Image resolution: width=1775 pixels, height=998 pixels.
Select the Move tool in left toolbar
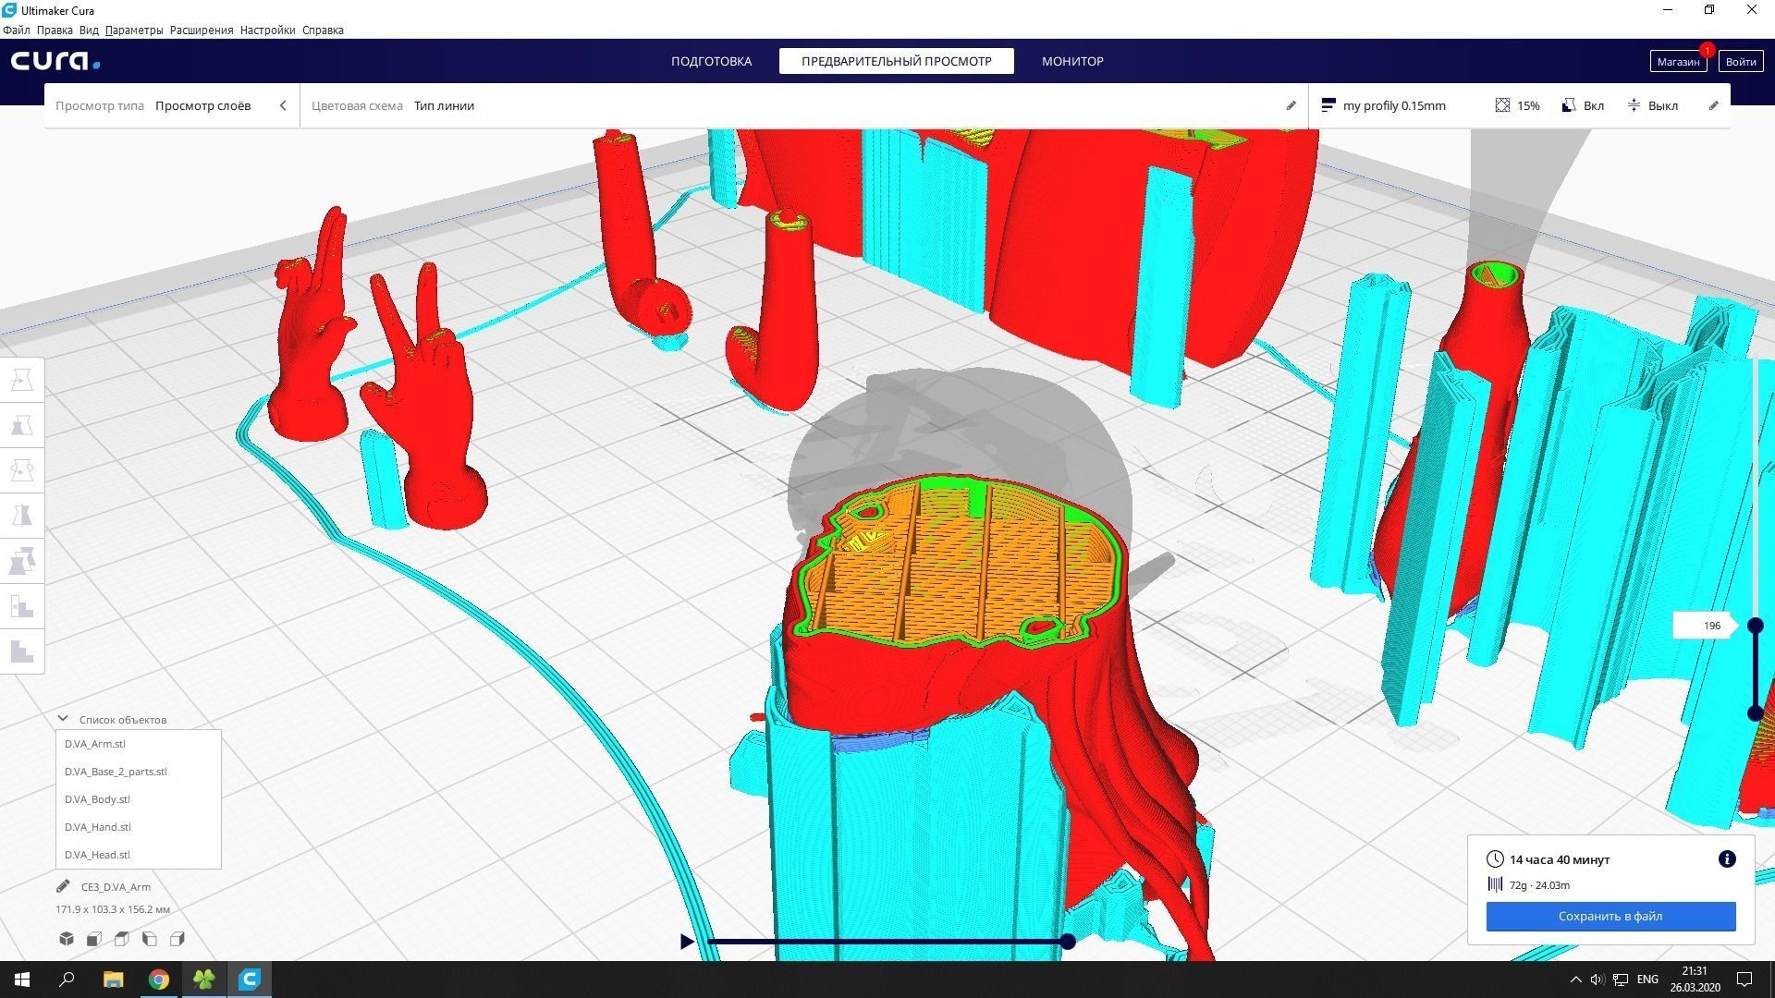(22, 380)
